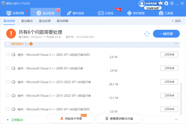Screen dimensions: 186x124
Task: Click the vertical scrollbar in list
Action: point(180,96)
